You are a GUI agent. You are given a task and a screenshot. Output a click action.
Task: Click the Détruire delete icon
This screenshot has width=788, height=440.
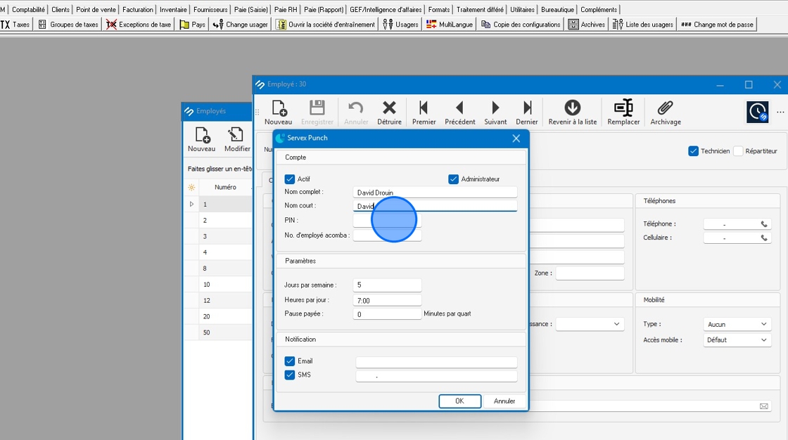389,112
